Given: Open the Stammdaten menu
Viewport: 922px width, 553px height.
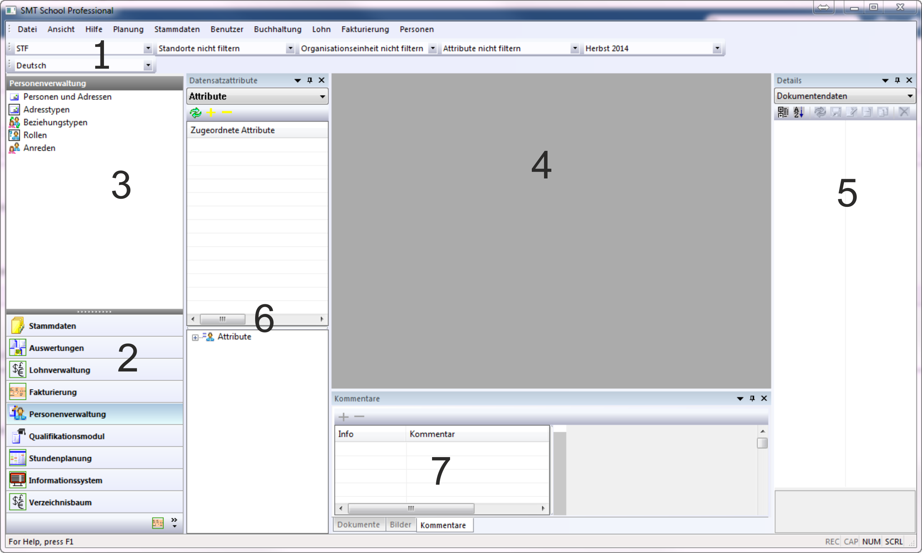Looking at the screenshot, I should click(x=177, y=29).
